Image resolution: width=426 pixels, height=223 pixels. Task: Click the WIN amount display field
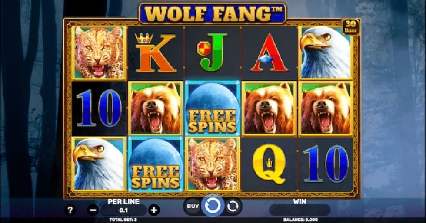[x=300, y=210]
